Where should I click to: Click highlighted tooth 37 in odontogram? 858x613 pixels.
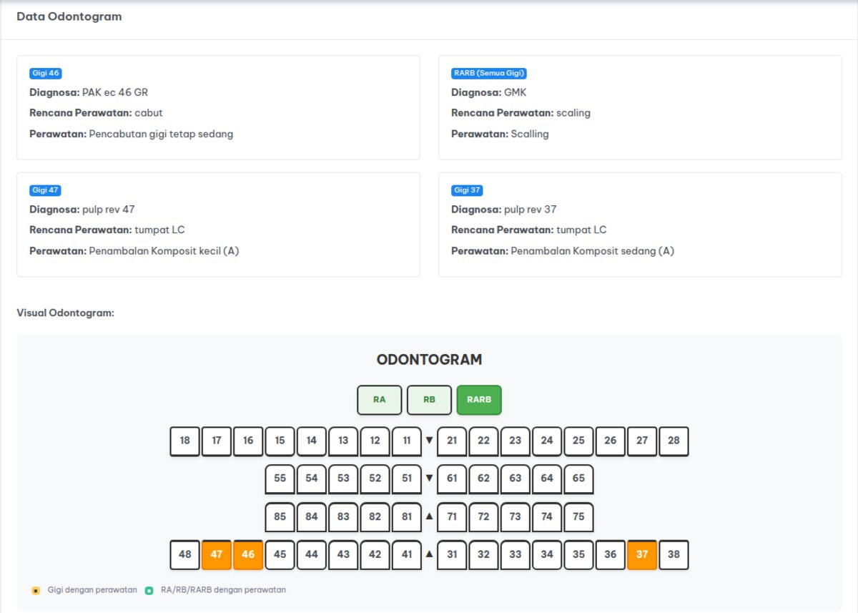coord(642,554)
